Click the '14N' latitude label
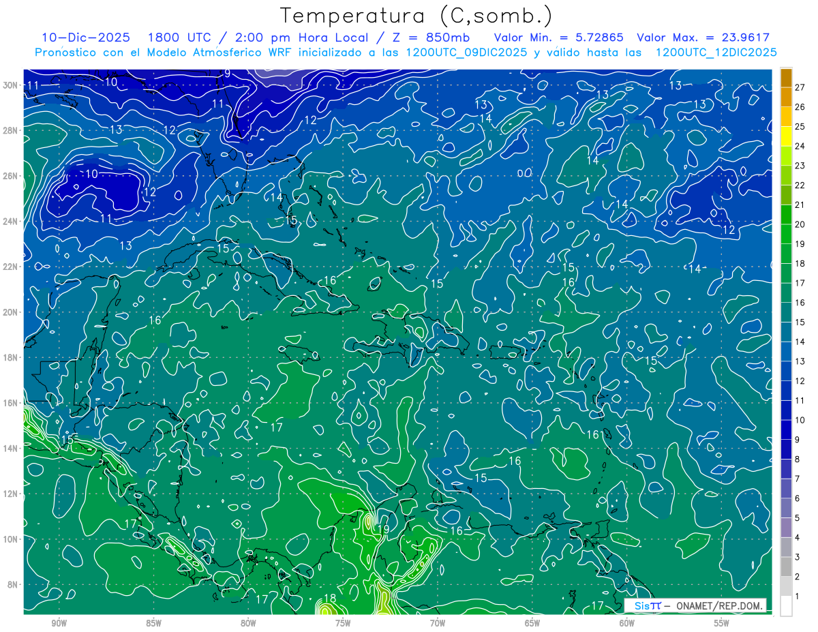The height and width of the screenshot is (632, 818). 12,448
